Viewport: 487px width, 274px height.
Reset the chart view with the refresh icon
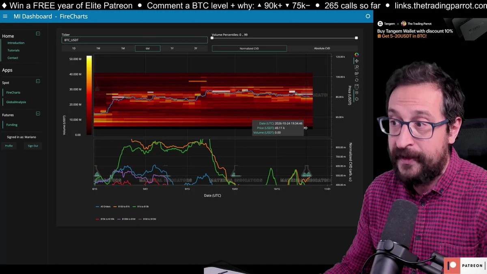(x=357, y=80)
